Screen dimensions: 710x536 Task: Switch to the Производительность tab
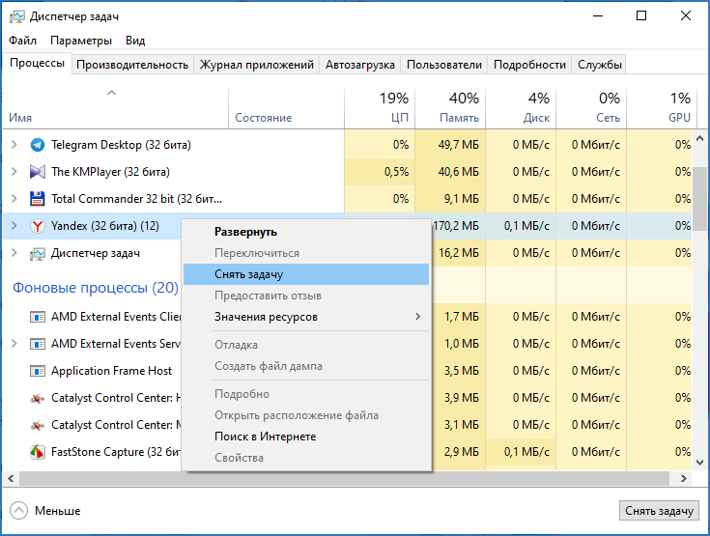(x=132, y=65)
